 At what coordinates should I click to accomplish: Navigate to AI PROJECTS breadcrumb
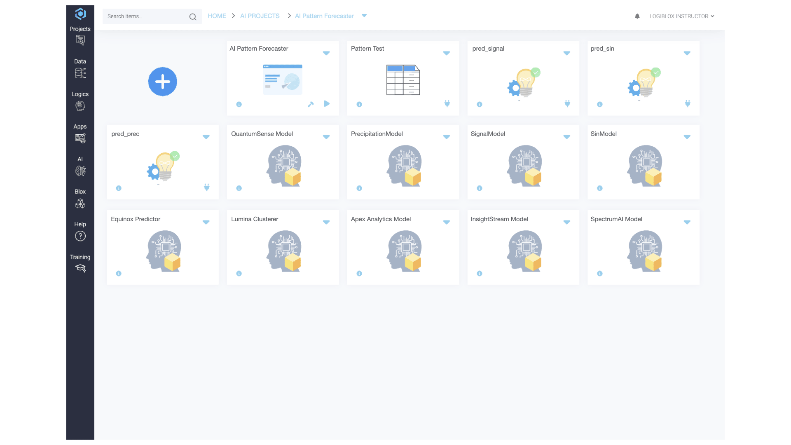(260, 16)
